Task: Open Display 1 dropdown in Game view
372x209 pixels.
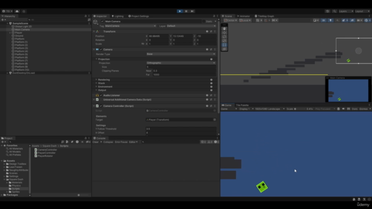Action: 246,109
